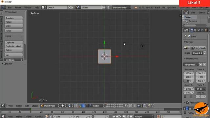Open the File menu
210x118 pixels.
click(x=10, y=8)
